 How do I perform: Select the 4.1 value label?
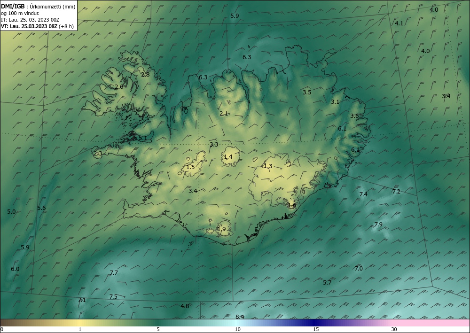click(x=399, y=23)
